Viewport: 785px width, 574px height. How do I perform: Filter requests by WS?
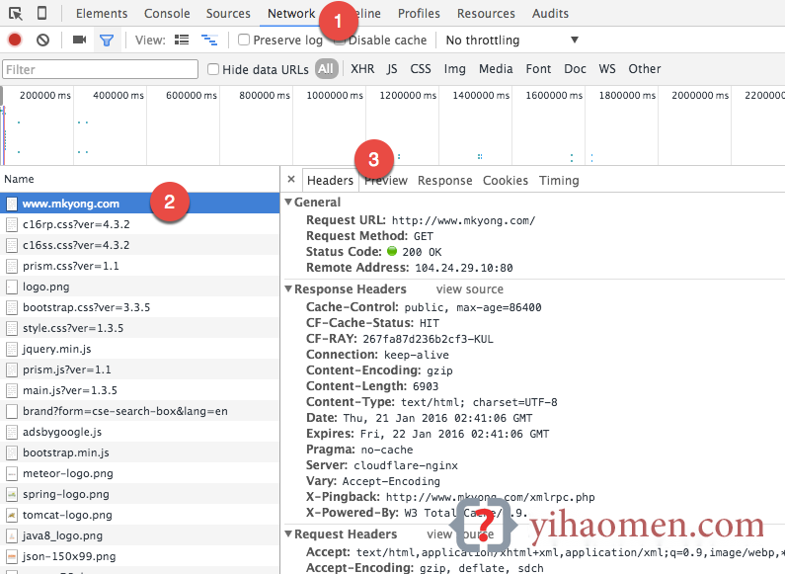(607, 68)
